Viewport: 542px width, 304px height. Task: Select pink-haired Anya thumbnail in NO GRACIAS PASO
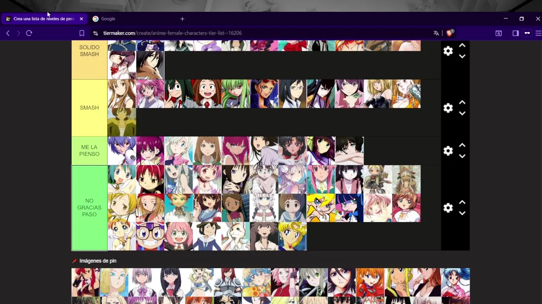tap(178, 236)
